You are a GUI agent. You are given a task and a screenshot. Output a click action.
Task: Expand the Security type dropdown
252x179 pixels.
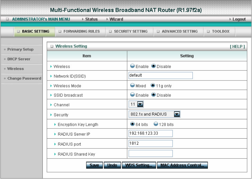tap(177, 114)
